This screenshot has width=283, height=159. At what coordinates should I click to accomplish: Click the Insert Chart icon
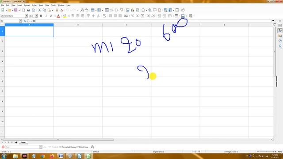pyautogui.click(x=133, y=10)
